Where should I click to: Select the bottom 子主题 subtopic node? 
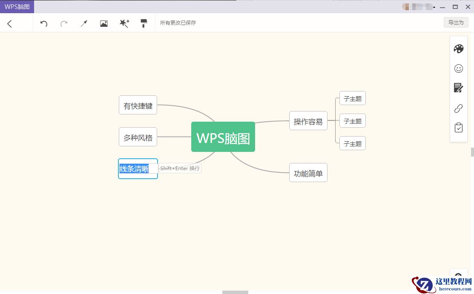pos(353,143)
